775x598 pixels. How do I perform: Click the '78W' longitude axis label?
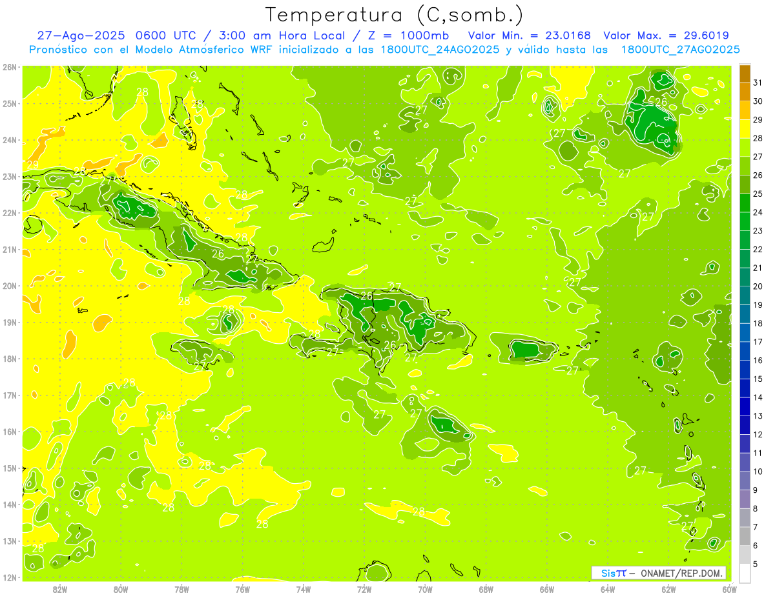click(181, 590)
